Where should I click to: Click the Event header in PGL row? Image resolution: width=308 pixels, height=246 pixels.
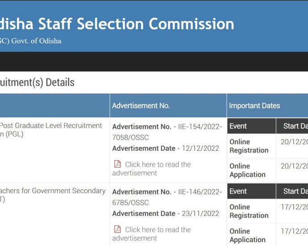click(238, 126)
